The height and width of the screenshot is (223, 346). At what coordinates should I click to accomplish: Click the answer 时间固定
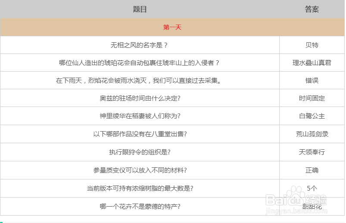tap(312, 98)
